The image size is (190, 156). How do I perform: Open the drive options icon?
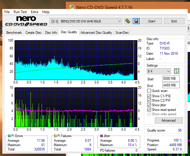click(x=128, y=21)
